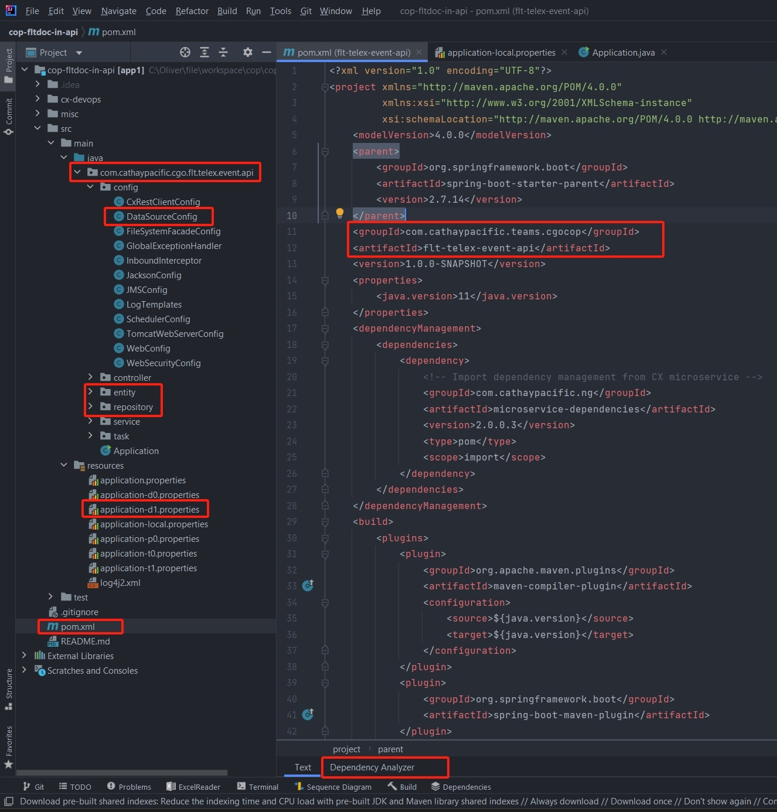Open the Refactor menu

[x=192, y=11]
